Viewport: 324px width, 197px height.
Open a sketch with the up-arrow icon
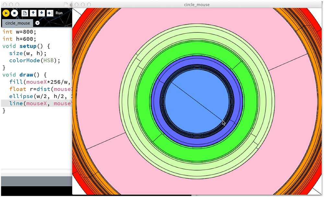[x=33, y=13]
